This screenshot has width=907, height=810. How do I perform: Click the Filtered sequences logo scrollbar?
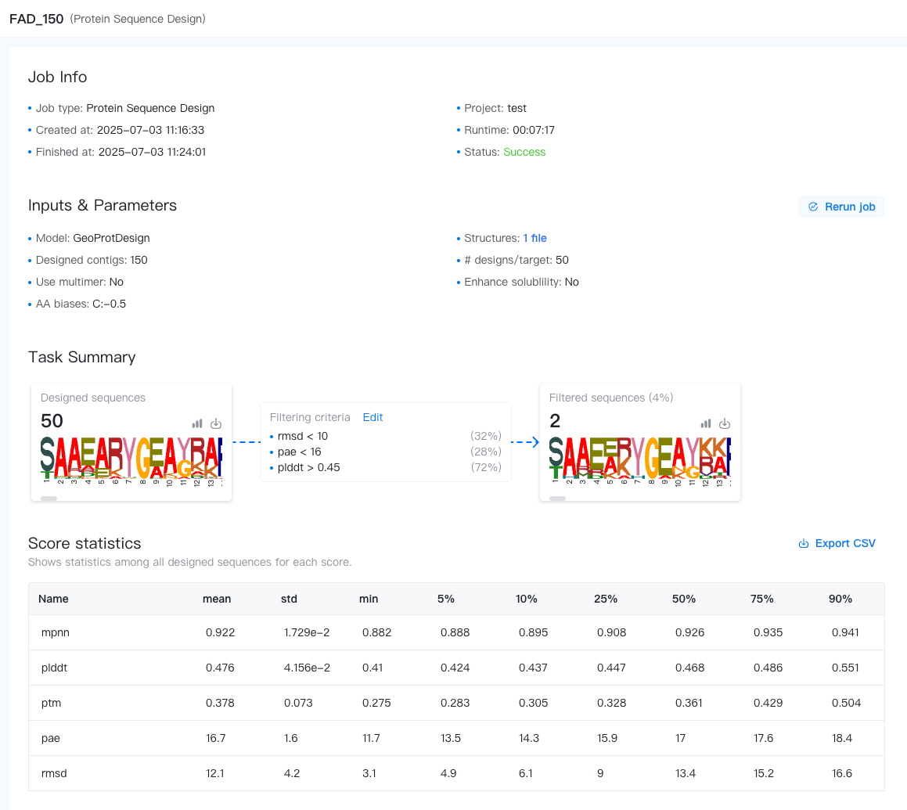(x=558, y=499)
